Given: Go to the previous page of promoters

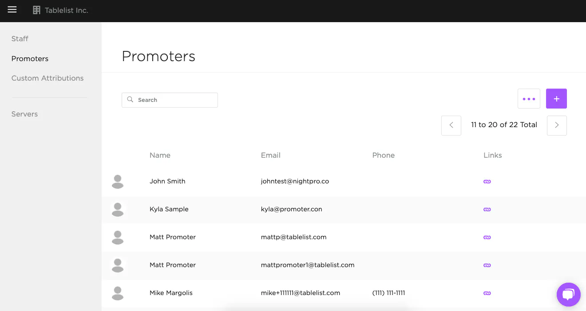Looking at the screenshot, I should (451, 125).
